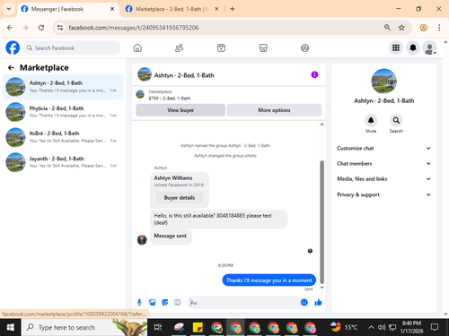The height and width of the screenshot is (336, 449).
Task: Click the browser address bar URL
Action: (134, 28)
